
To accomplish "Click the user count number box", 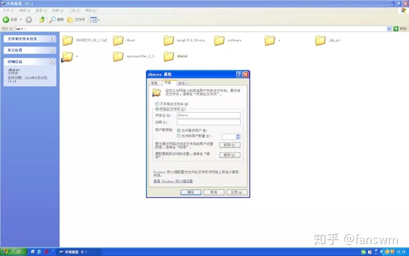I will pos(229,137).
